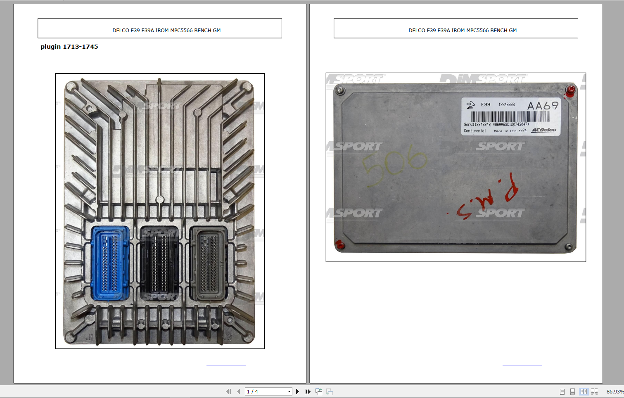The image size is (624, 398).
Task: Go to the previous page
Action: click(238, 391)
